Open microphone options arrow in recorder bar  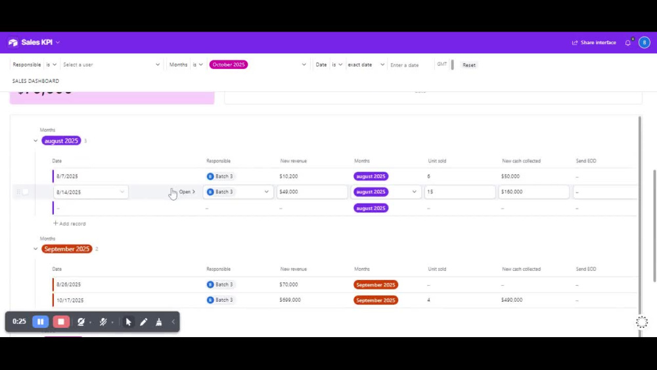pos(113,322)
